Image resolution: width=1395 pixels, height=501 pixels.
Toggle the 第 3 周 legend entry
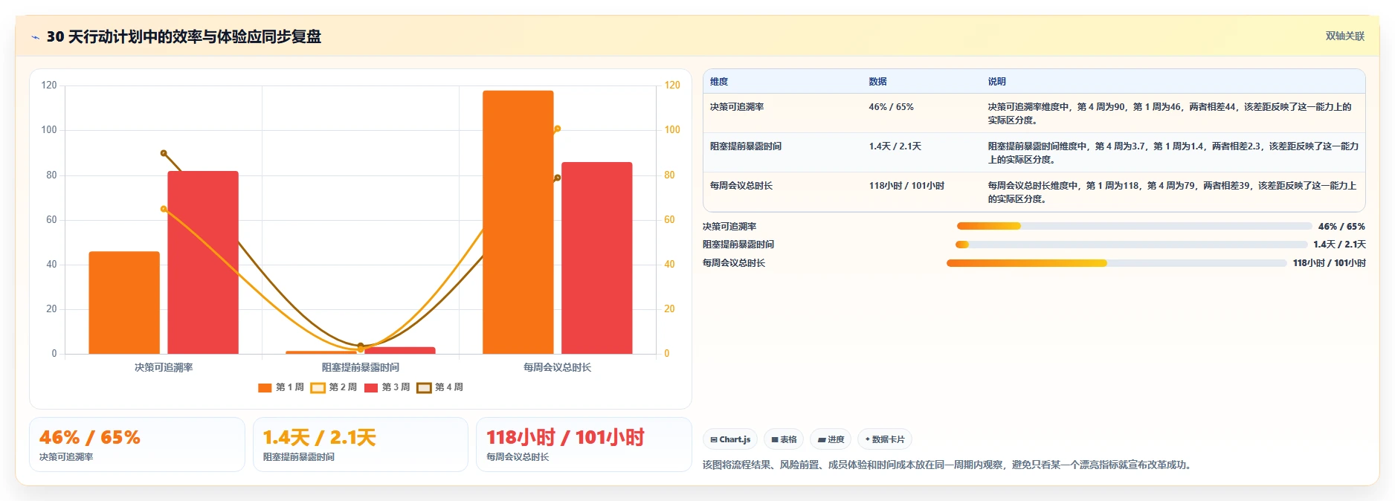[387, 387]
